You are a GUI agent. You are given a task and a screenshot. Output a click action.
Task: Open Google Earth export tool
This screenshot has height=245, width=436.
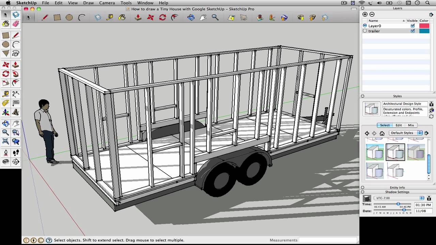[284, 17]
